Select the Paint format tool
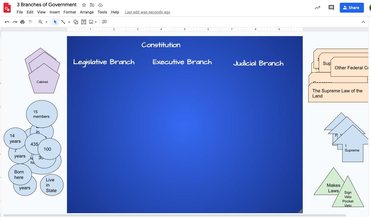Viewport: 371px width, 217px height. [x=30, y=22]
